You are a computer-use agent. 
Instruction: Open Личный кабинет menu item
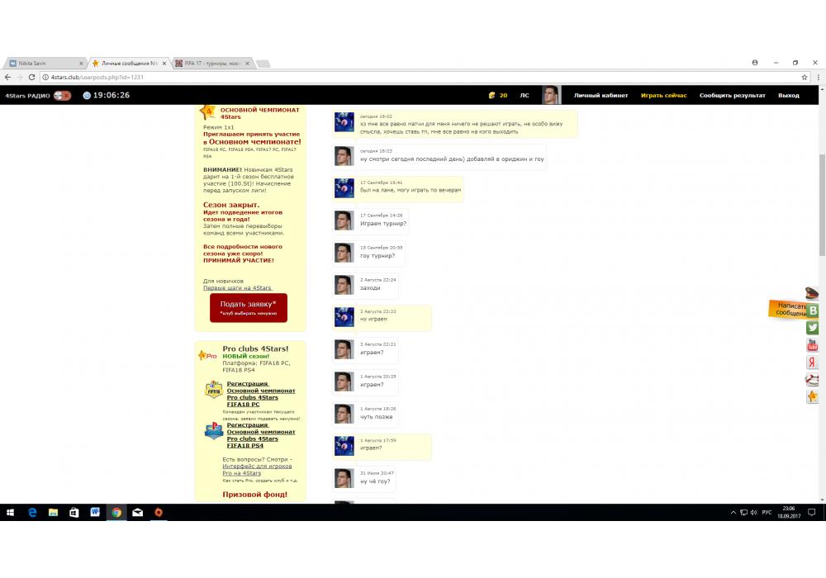(601, 95)
